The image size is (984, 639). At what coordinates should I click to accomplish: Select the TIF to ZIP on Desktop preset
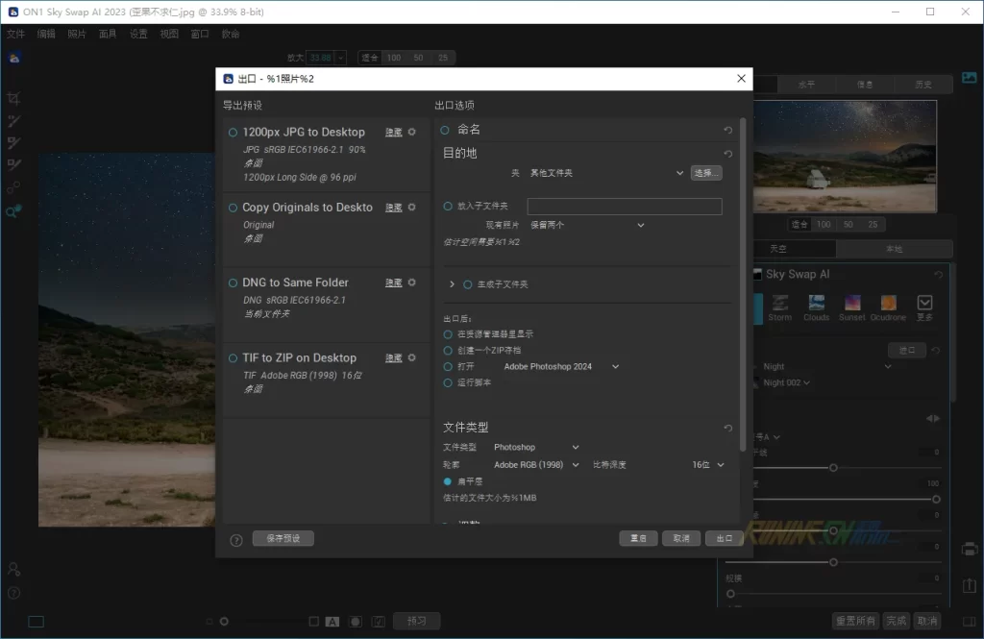pyautogui.click(x=299, y=357)
